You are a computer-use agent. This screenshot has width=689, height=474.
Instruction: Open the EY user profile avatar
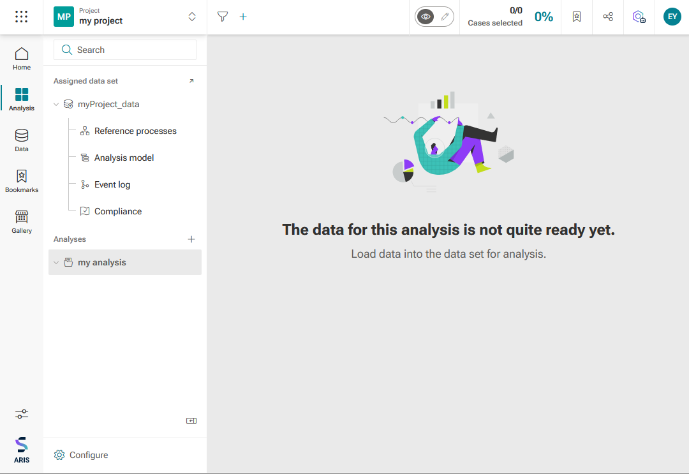(672, 17)
